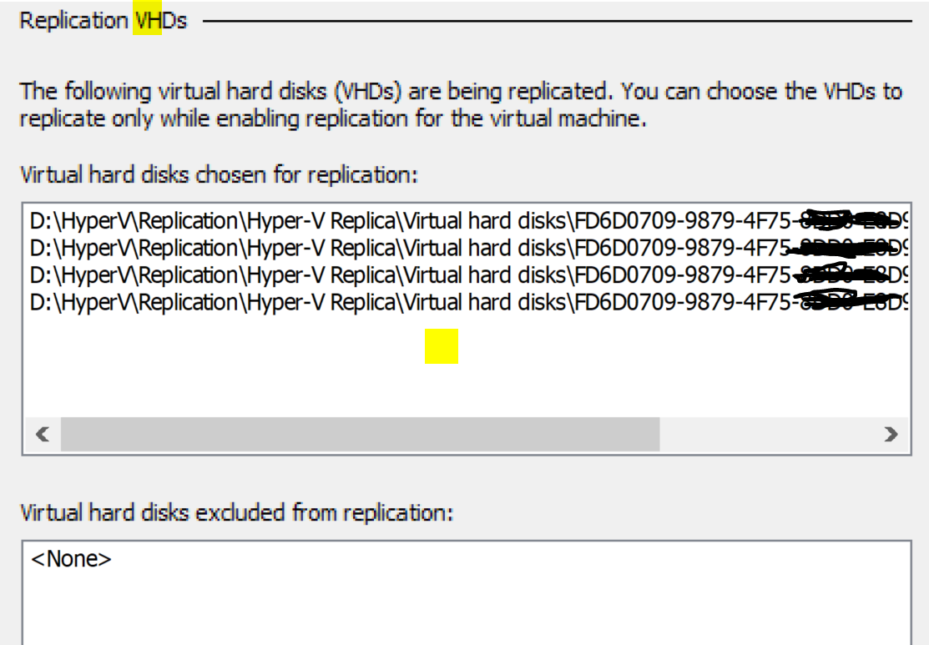Screen dimensions: 929x645
Task: Select the second VHD path in list
Action: click(468, 248)
